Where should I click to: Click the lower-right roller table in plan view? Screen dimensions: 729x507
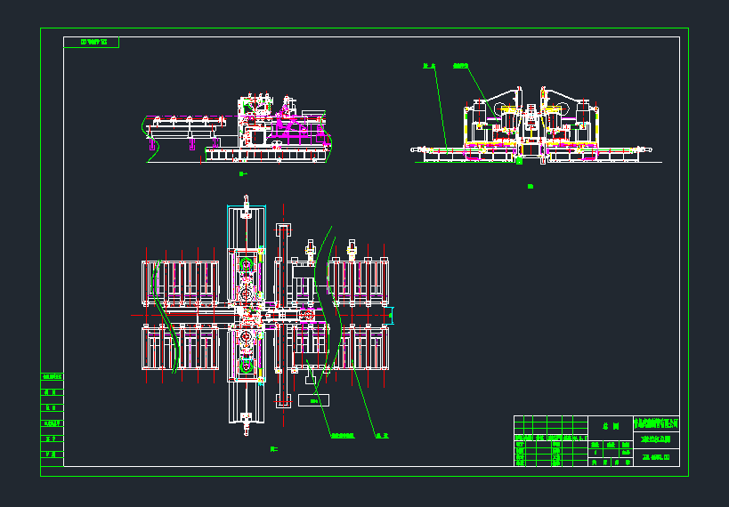pyautogui.click(x=360, y=347)
